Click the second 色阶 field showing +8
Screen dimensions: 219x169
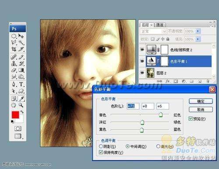(148, 106)
